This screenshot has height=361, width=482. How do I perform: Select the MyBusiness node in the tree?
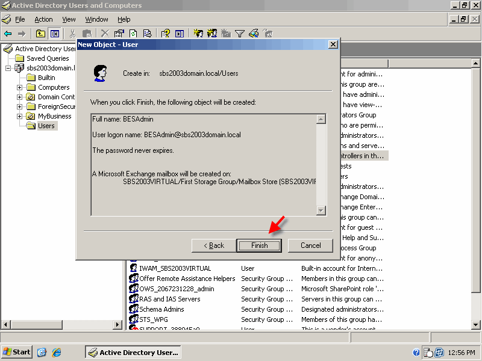click(54, 116)
